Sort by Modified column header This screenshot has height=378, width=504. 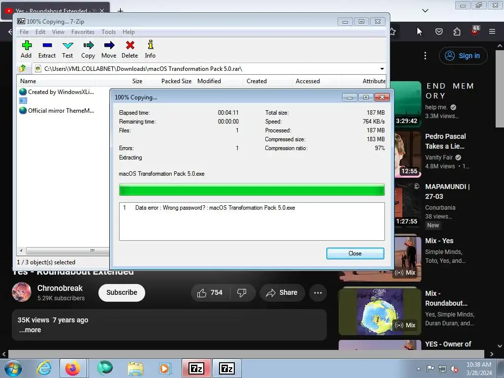click(219, 81)
